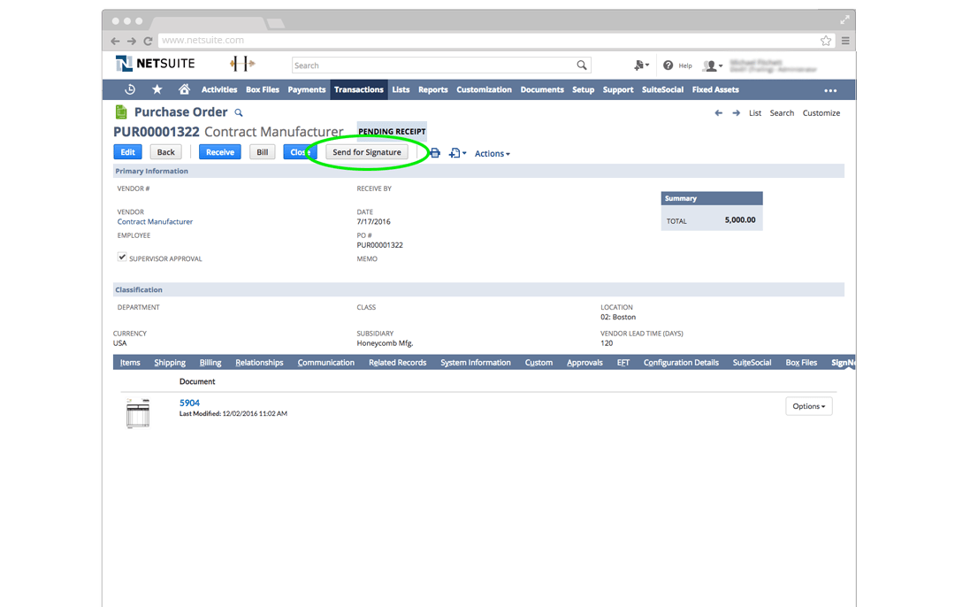Click the Bill button
Image resolution: width=955 pixels, height=607 pixels.
[x=263, y=152]
